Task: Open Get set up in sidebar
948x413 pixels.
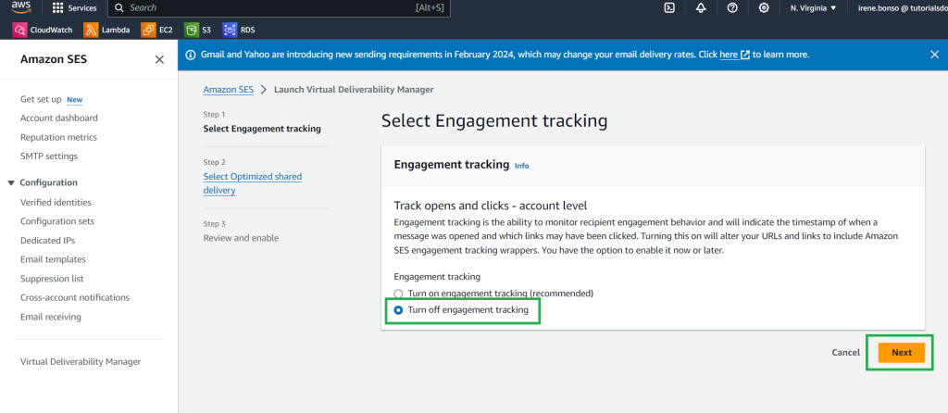Action: tap(41, 99)
